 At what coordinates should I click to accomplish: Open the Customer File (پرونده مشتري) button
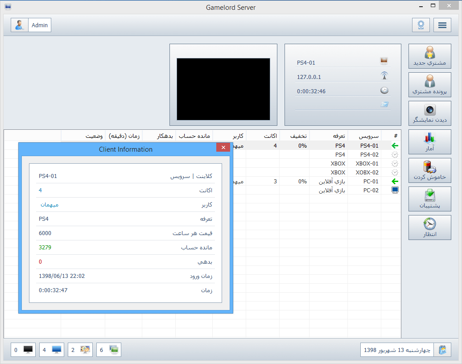tap(429, 85)
